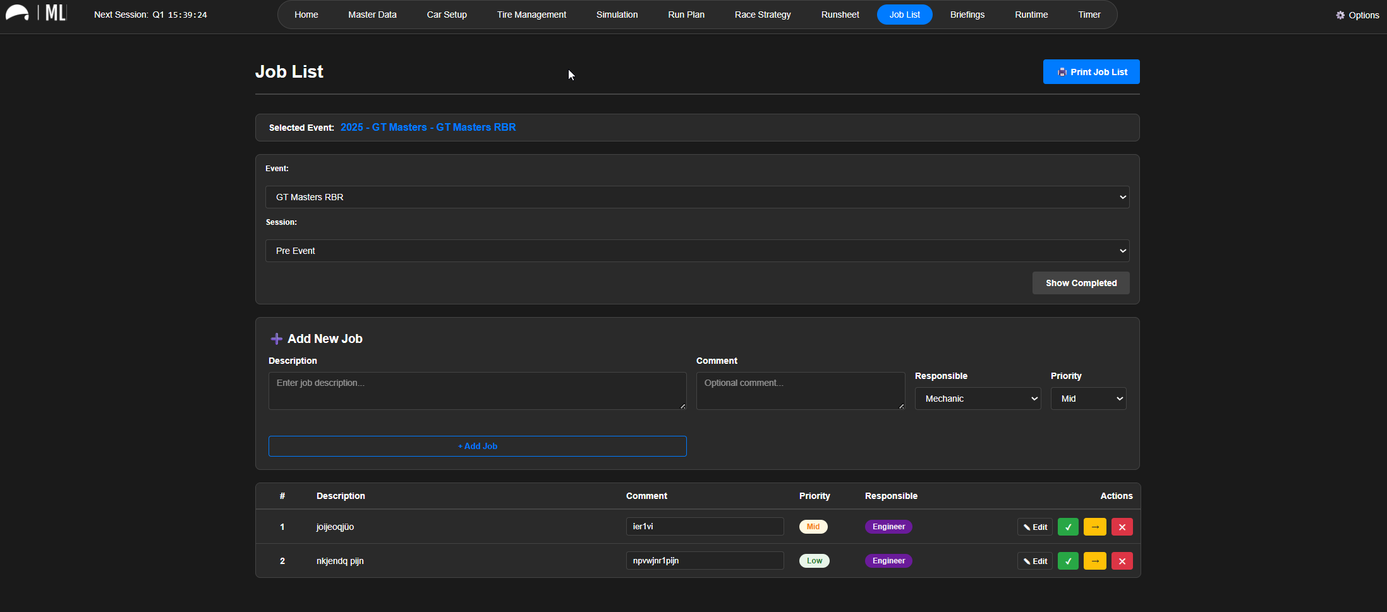The height and width of the screenshot is (612, 1387).
Task: Expand the Session dropdown Pre Event
Action: pos(698,251)
